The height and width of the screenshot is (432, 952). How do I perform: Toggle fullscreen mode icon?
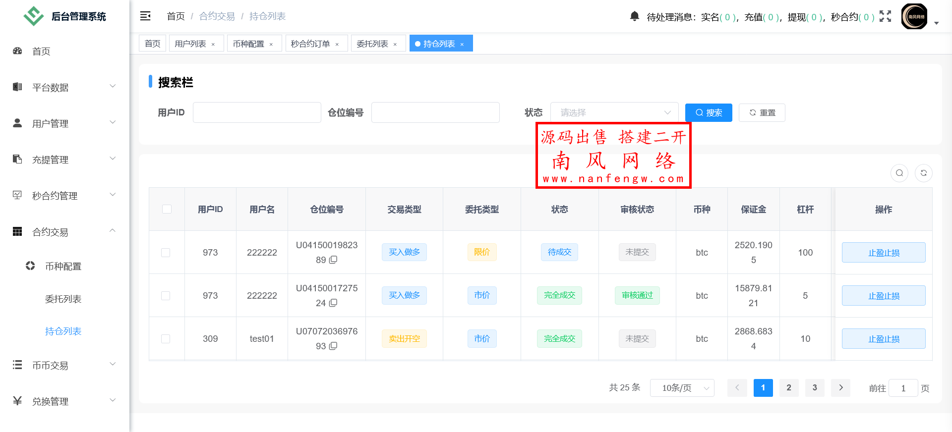pos(885,16)
